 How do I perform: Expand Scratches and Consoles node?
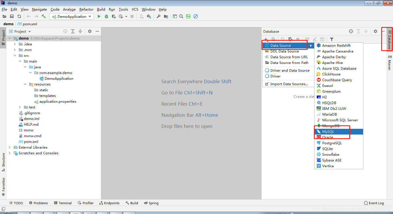pos(9,153)
